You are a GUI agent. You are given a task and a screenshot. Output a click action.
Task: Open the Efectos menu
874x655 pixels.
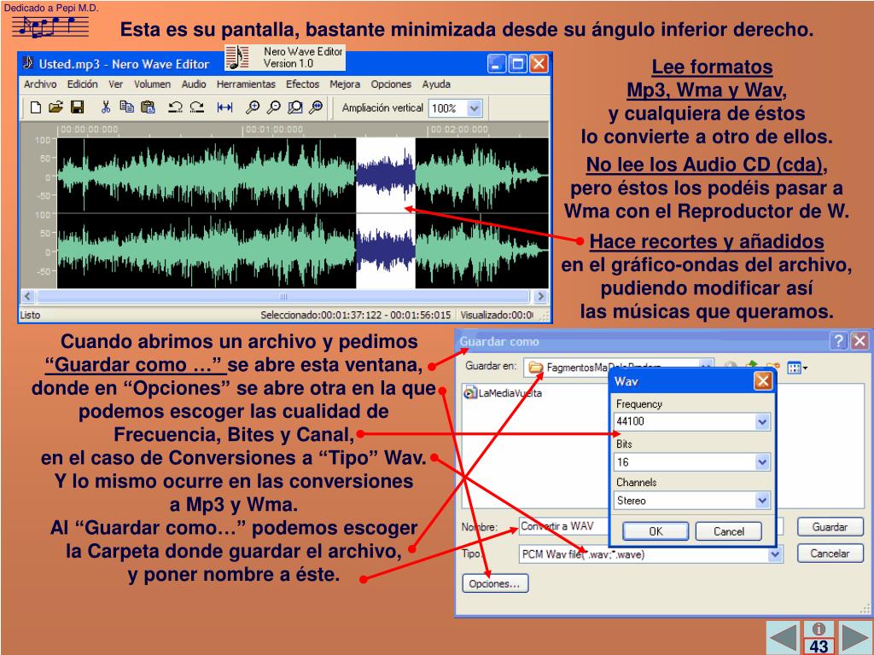(x=303, y=84)
